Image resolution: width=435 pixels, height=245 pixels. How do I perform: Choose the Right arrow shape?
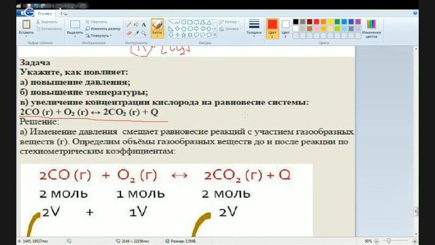point(196,29)
